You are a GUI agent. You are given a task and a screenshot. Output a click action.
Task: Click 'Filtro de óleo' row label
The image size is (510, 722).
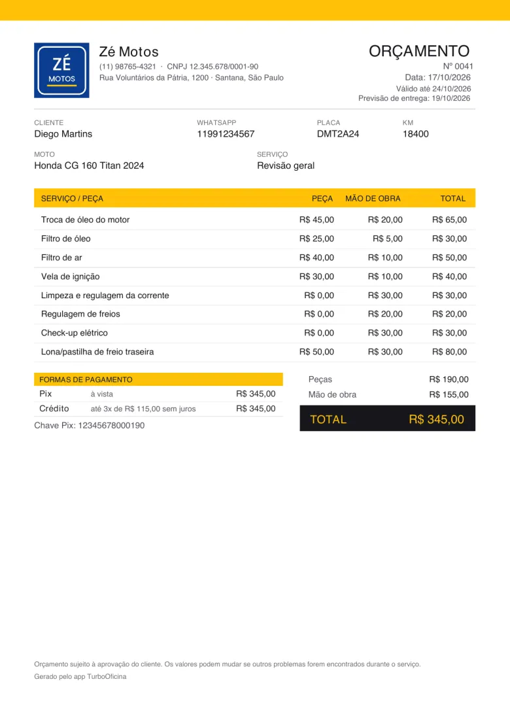click(x=66, y=239)
